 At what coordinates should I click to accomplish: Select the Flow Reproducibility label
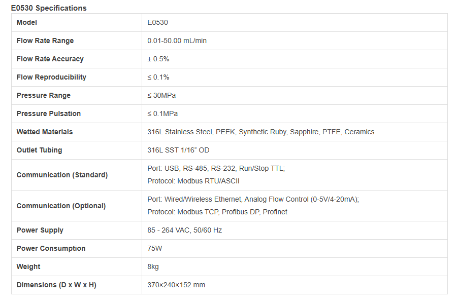tap(51, 77)
